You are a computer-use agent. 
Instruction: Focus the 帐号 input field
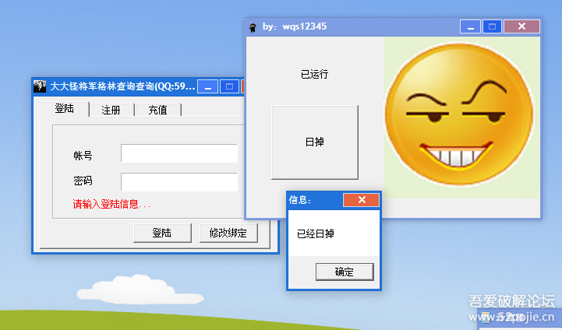click(179, 153)
